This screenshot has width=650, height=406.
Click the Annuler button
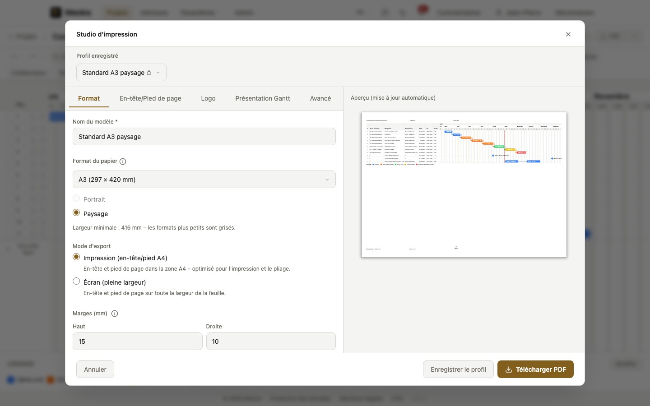pyautogui.click(x=95, y=369)
